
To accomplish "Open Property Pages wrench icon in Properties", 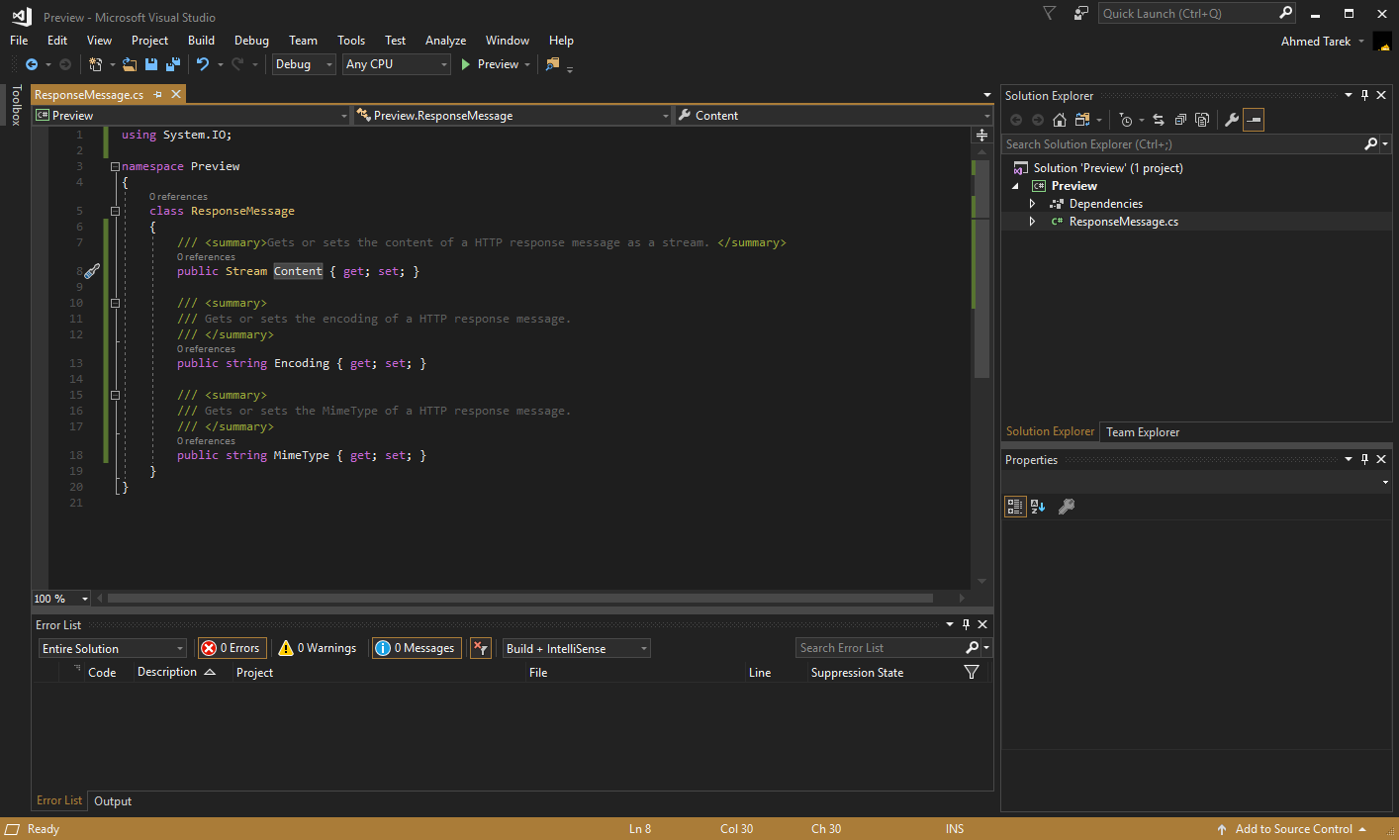I will (1067, 507).
